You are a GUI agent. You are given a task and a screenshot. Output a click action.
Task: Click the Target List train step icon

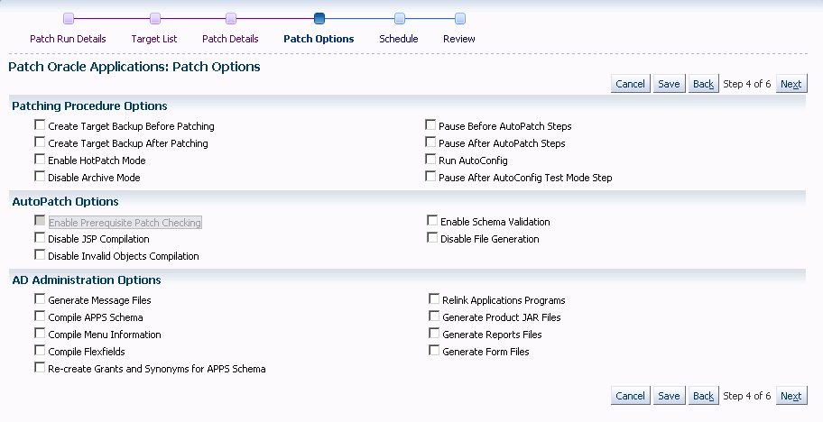click(x=155, y=19)
